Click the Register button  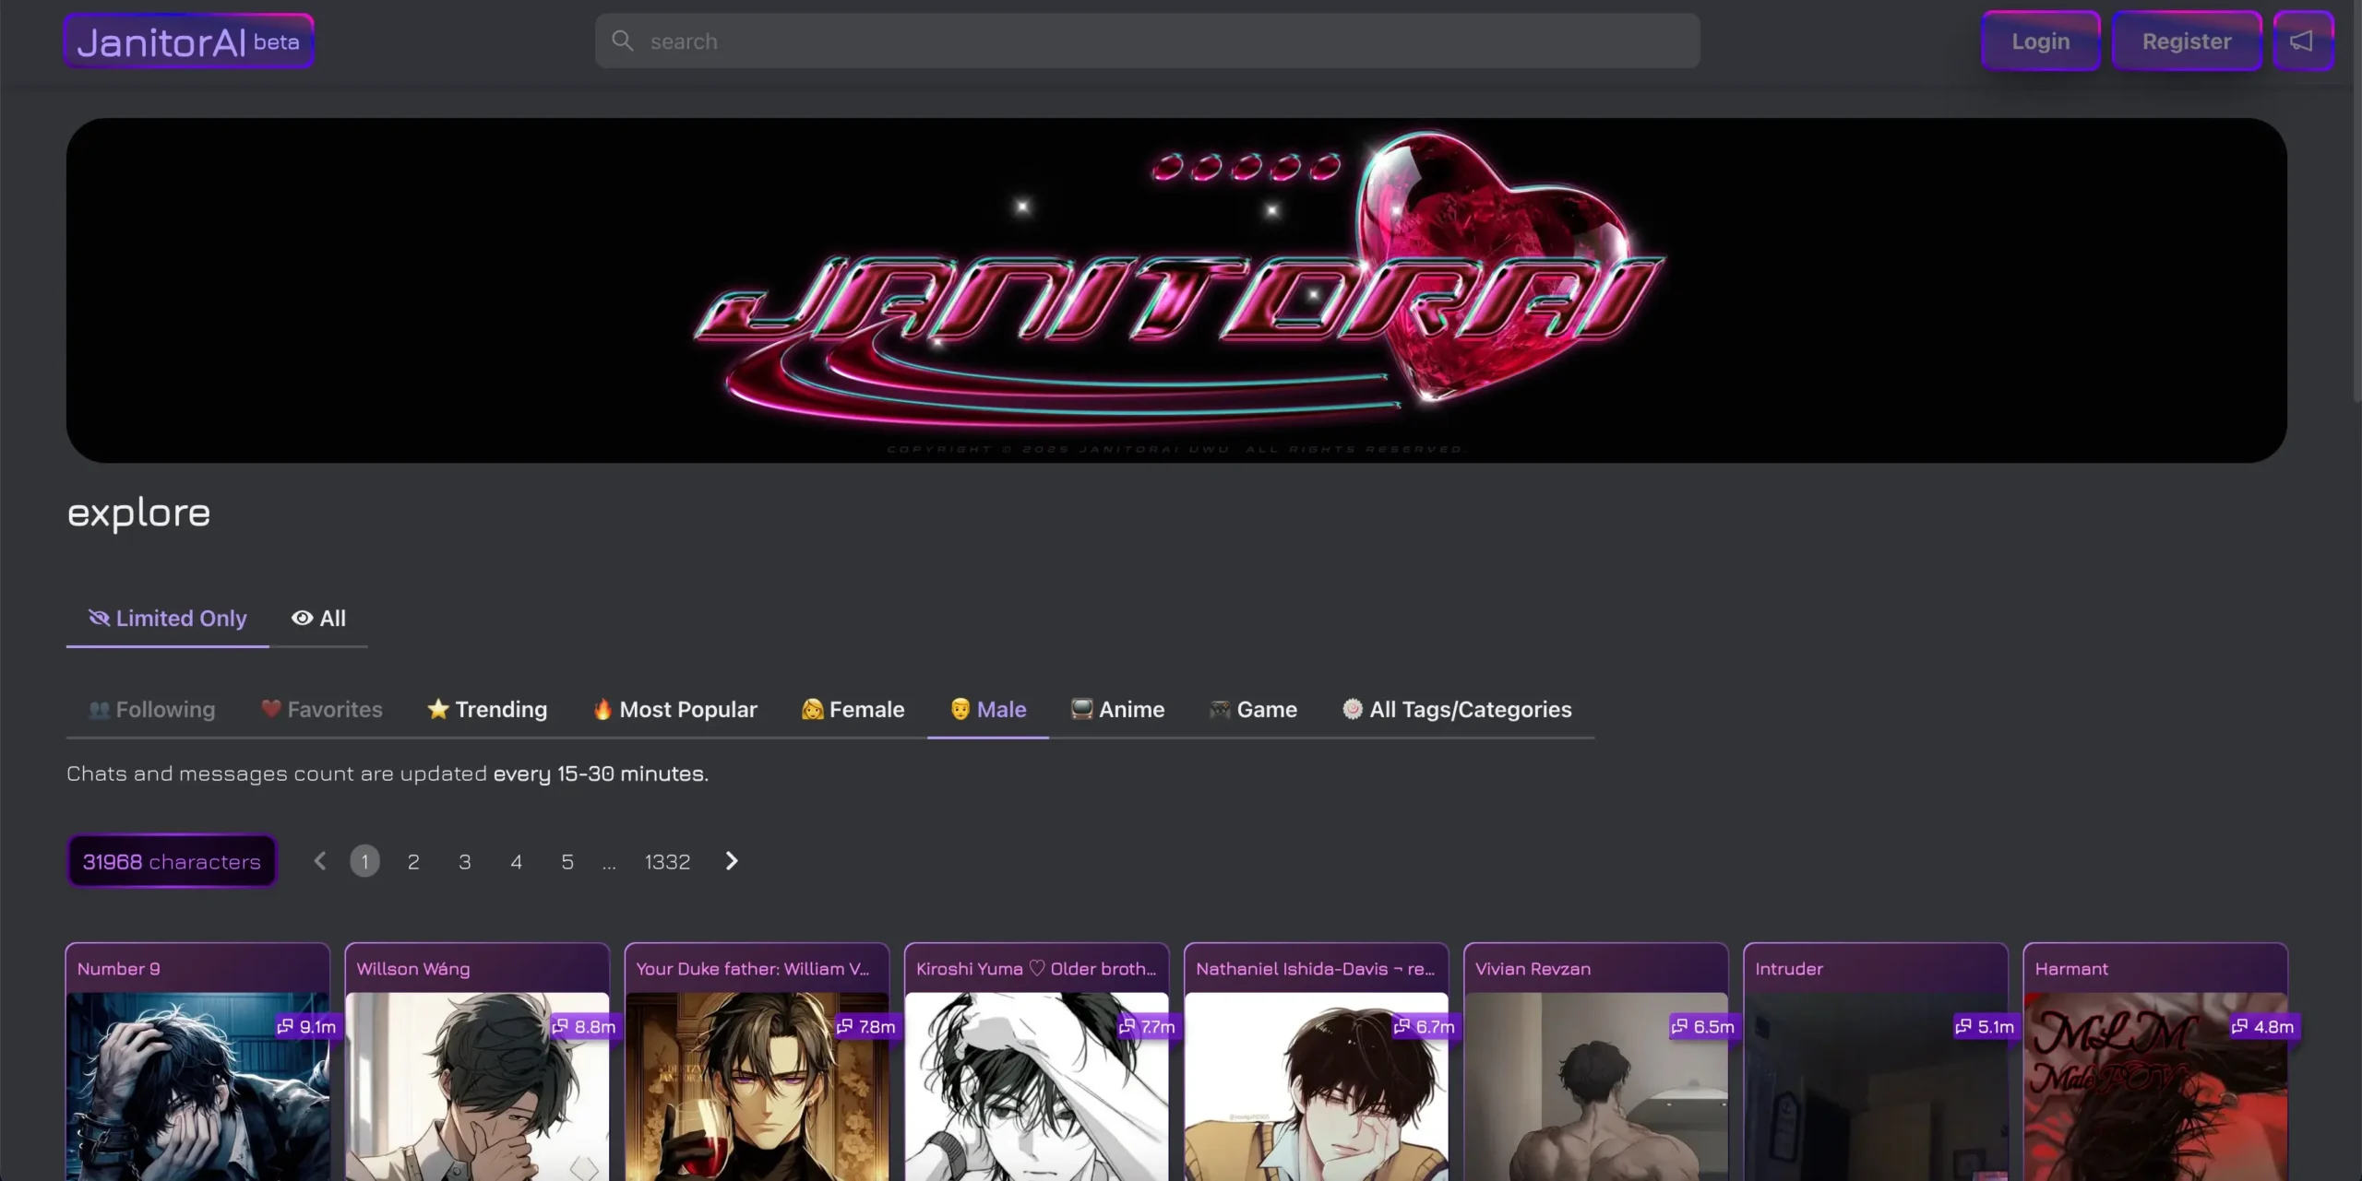pyautogui.click(x=2186, y=41)
